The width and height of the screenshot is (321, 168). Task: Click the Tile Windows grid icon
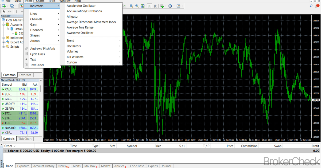pos(143,6)
